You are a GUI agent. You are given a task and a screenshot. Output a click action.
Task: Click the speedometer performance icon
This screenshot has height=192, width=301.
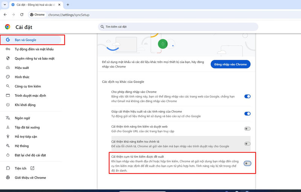[8, 68]
